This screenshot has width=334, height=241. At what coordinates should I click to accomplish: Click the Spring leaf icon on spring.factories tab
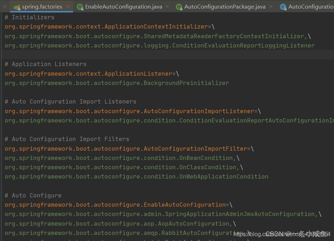[15, 6]
